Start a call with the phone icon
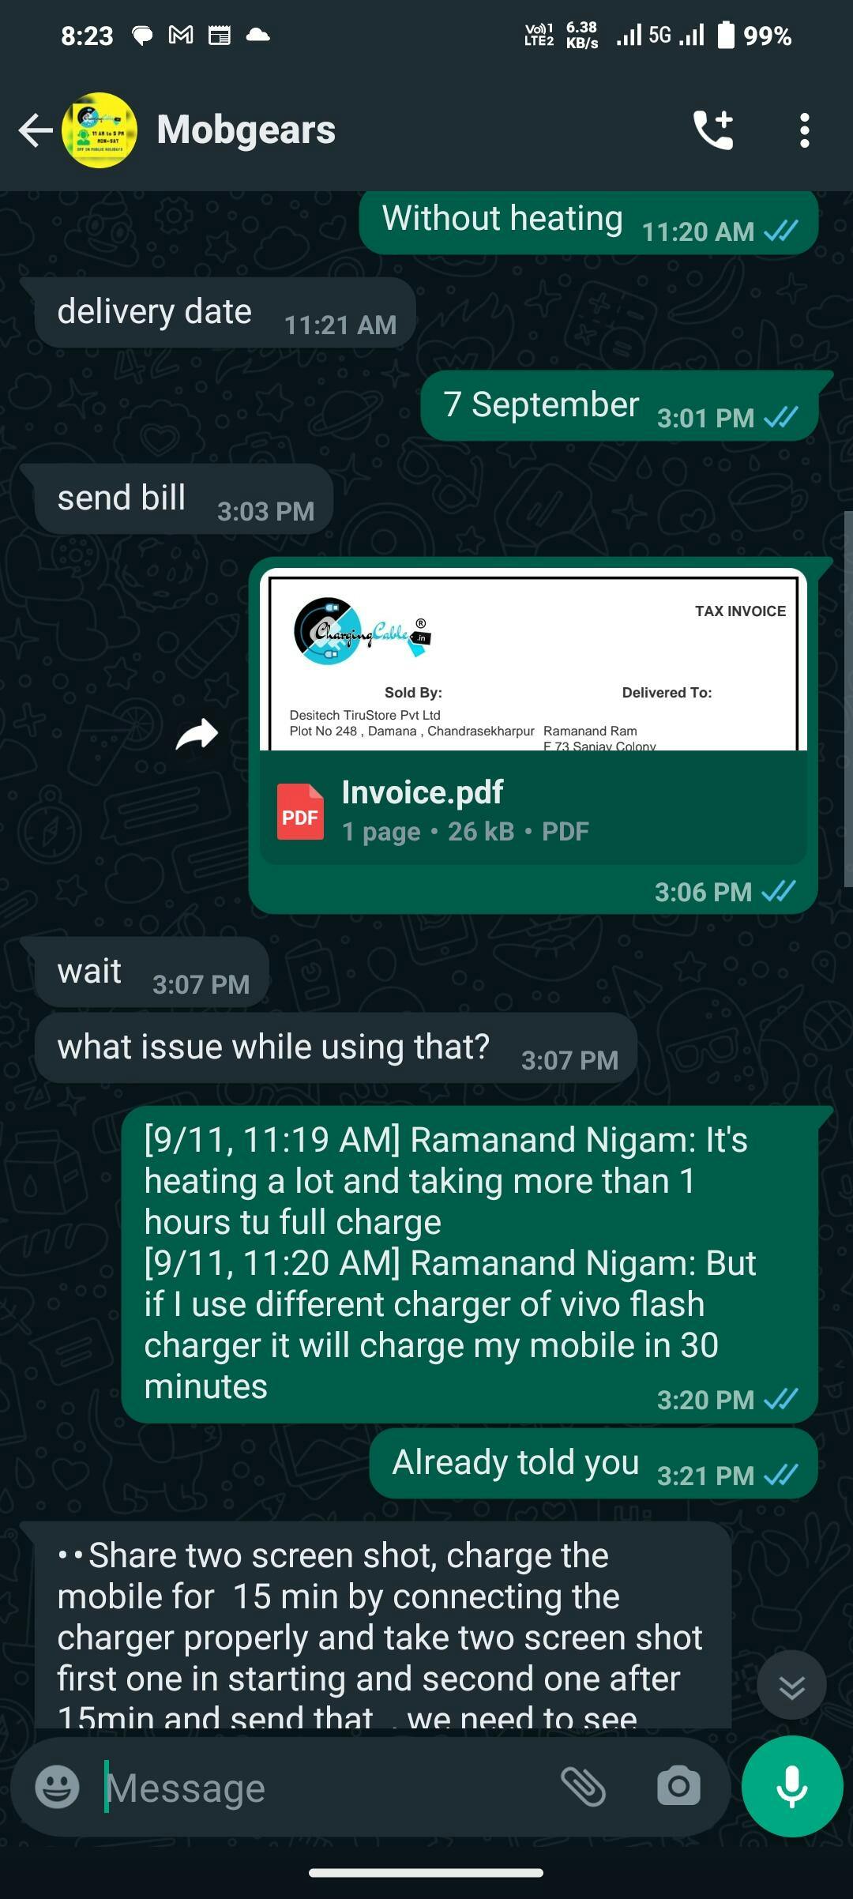This screenshot has width=853, height=1899. [713, 130]
